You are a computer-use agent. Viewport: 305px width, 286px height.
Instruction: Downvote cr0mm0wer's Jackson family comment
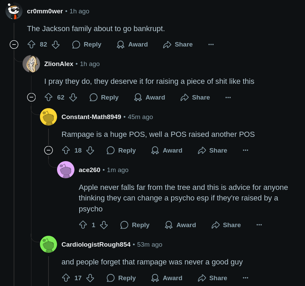56,44
